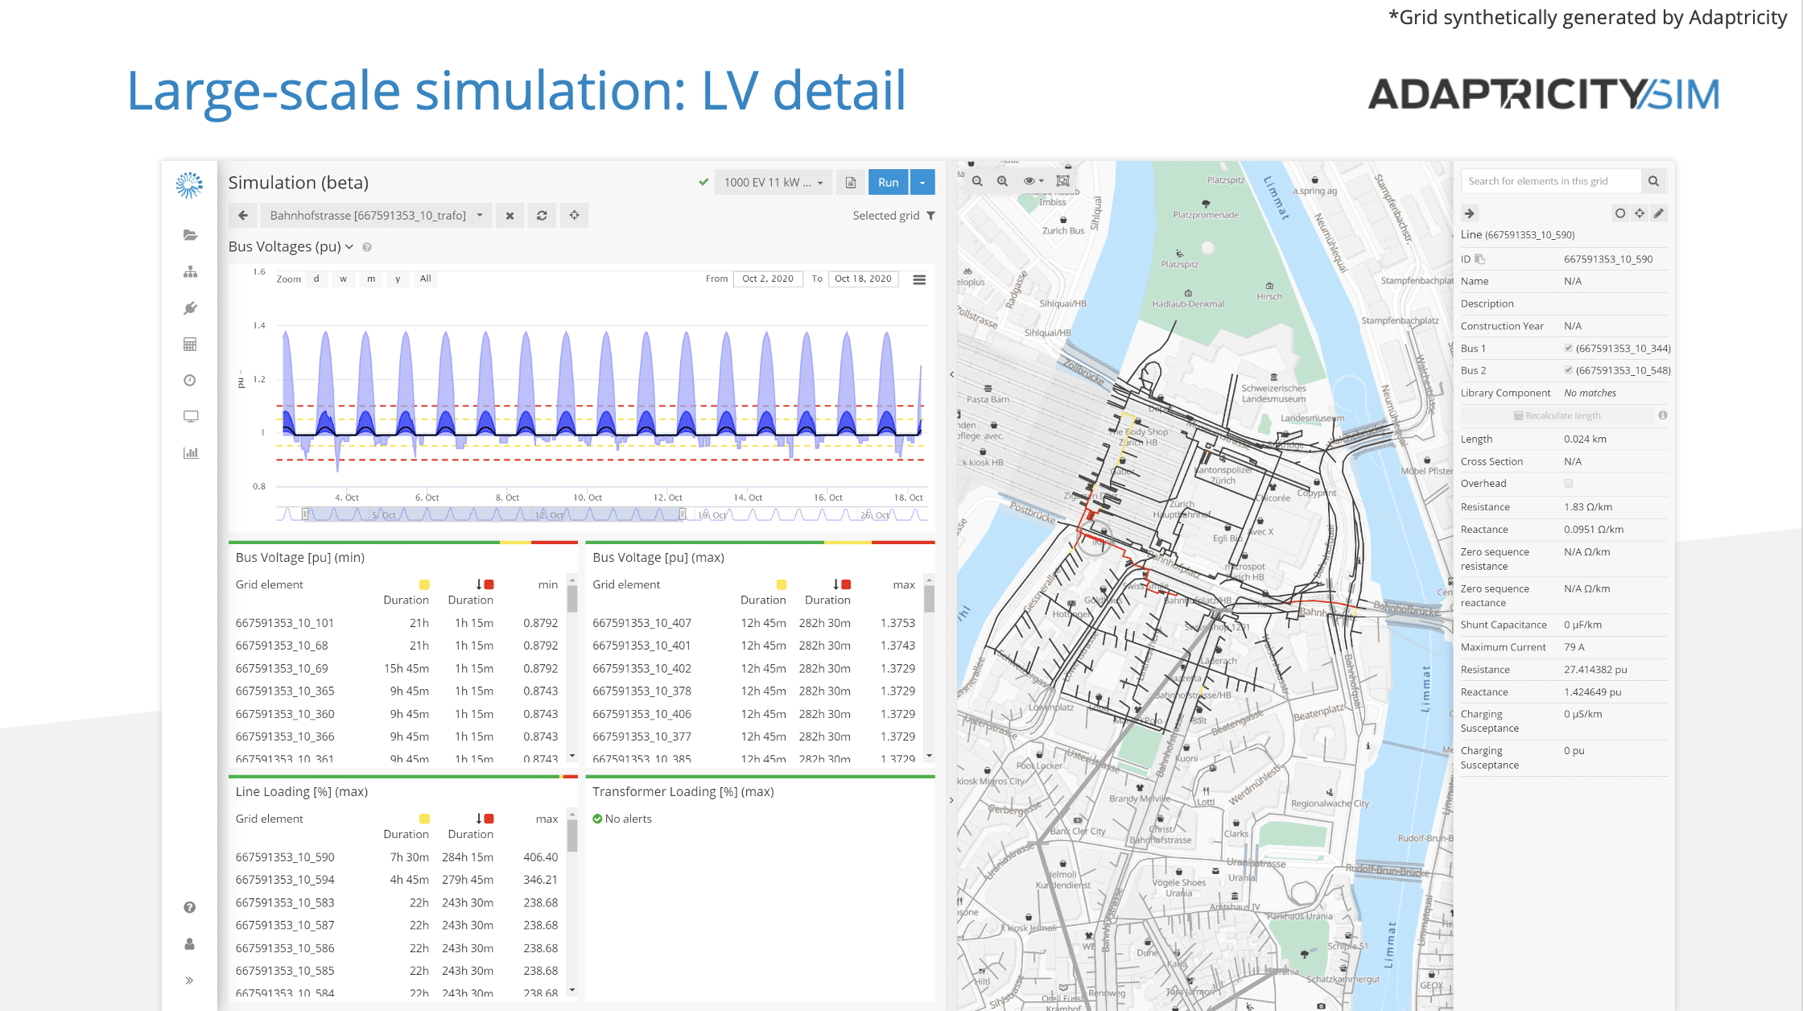Click the Recalculate length button
Viewport: 1803px width, 1011px height.
[1557, 415]
